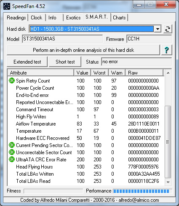Click raw value 0000A32AA455

pos(144,174)
